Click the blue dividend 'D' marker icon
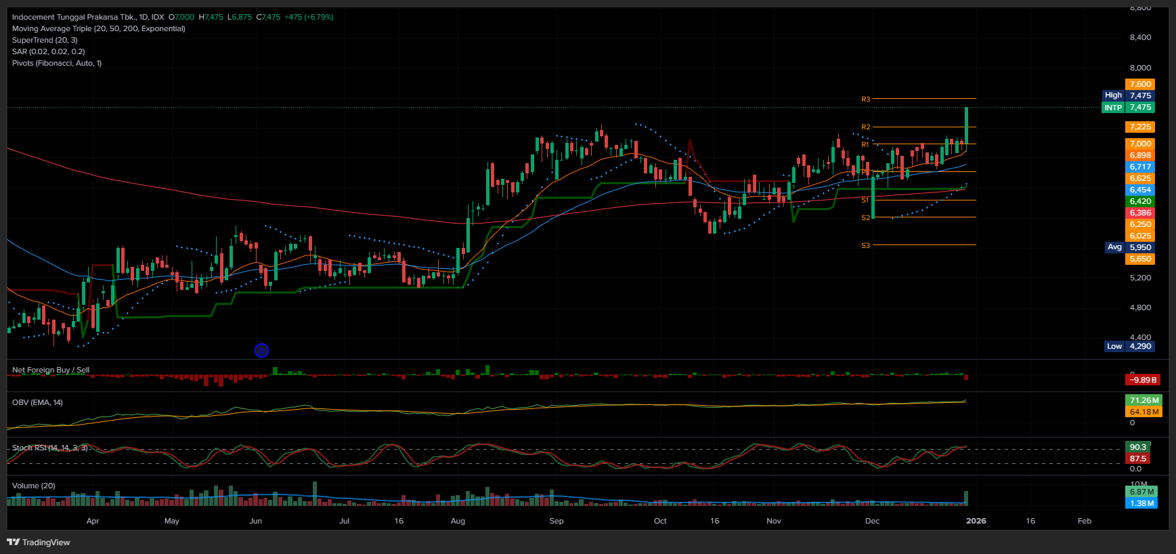Screen dimensions: 1176x554 [261, 350]
